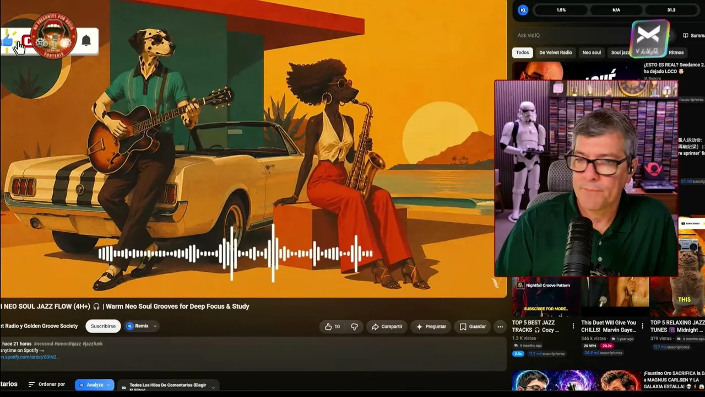Open TOP 5 BEST JAZZ TRACKS video title
The width and height of the screenshot is (705, 397).
[x=536, y=326]
